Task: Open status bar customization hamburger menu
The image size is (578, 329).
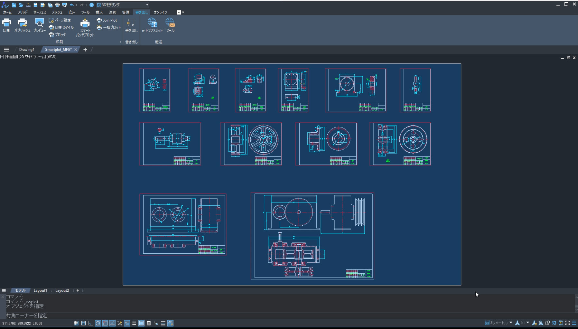Action: click(x=574, y=323)
